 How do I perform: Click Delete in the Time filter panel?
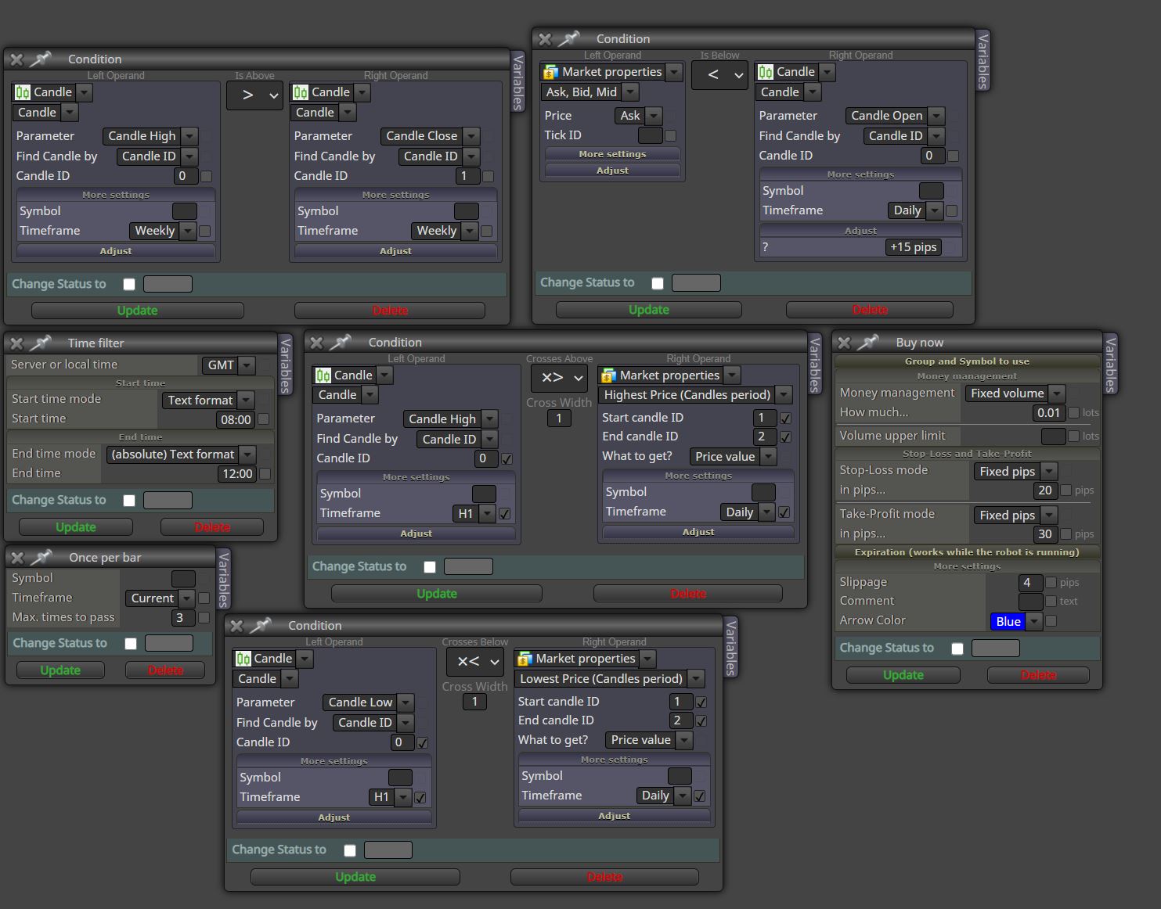[x=212, y=527]
